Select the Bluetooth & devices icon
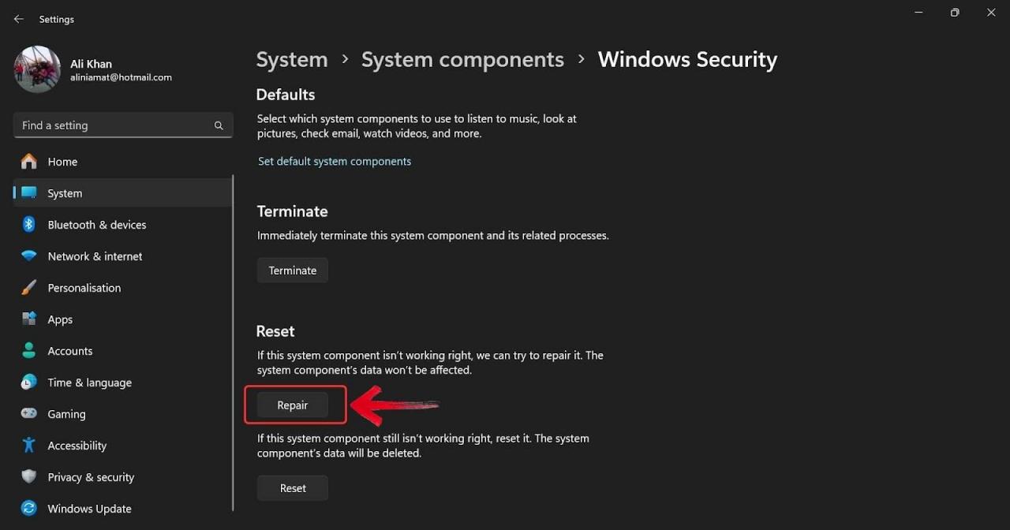The width and height of the screenshot is (1010, 530). (28, 225)
